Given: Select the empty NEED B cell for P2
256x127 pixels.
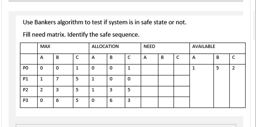Looking at the screenshot, I should click(166, 92).
